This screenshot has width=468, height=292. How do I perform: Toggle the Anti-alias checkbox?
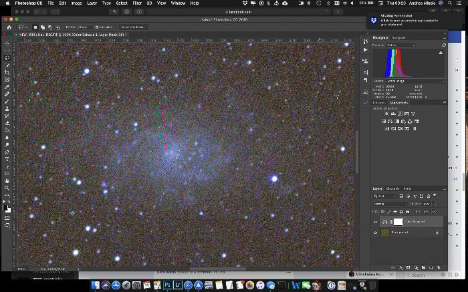pyautogui.click(x=97, y=27)
